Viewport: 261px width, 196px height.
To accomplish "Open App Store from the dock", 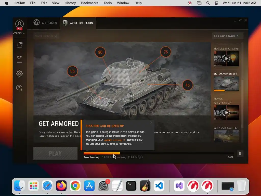I will coord(89,186).
